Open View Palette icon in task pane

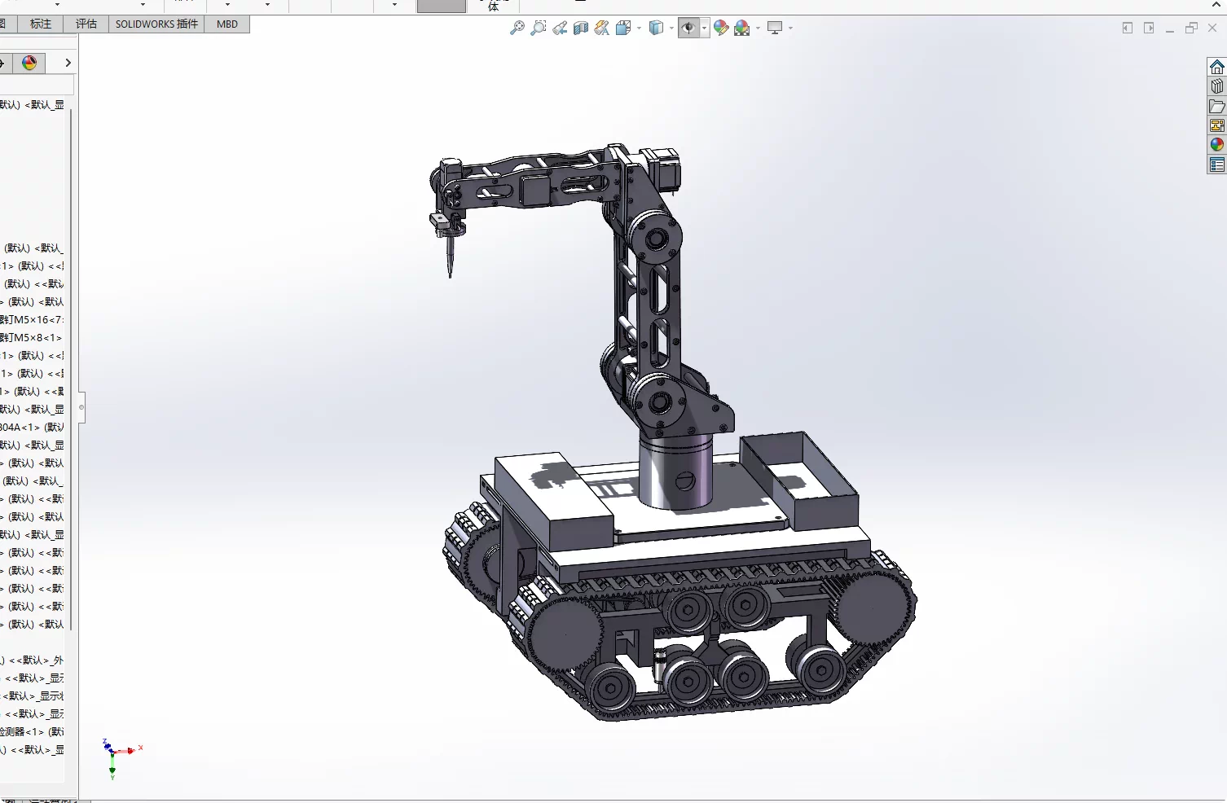[1217, 125]
